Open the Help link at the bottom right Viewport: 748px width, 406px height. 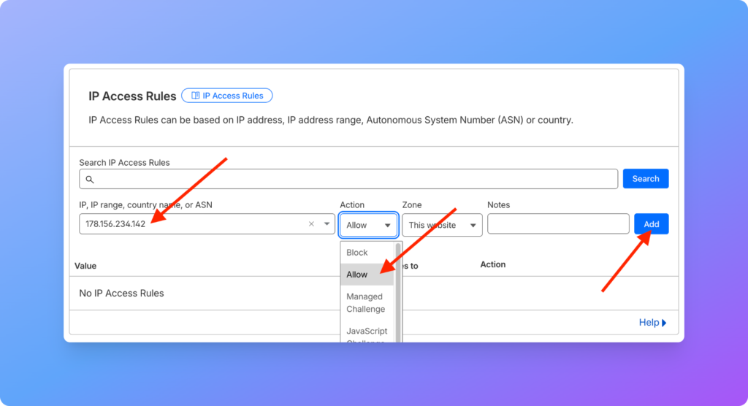(649, 323)
